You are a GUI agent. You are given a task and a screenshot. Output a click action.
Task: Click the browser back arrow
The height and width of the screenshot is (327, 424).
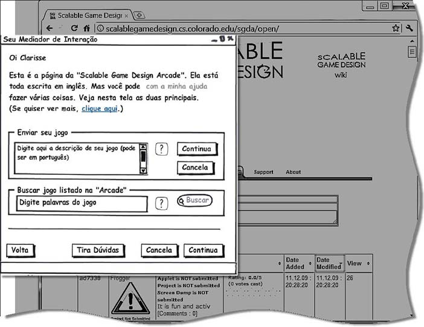(x=49, y=28)
